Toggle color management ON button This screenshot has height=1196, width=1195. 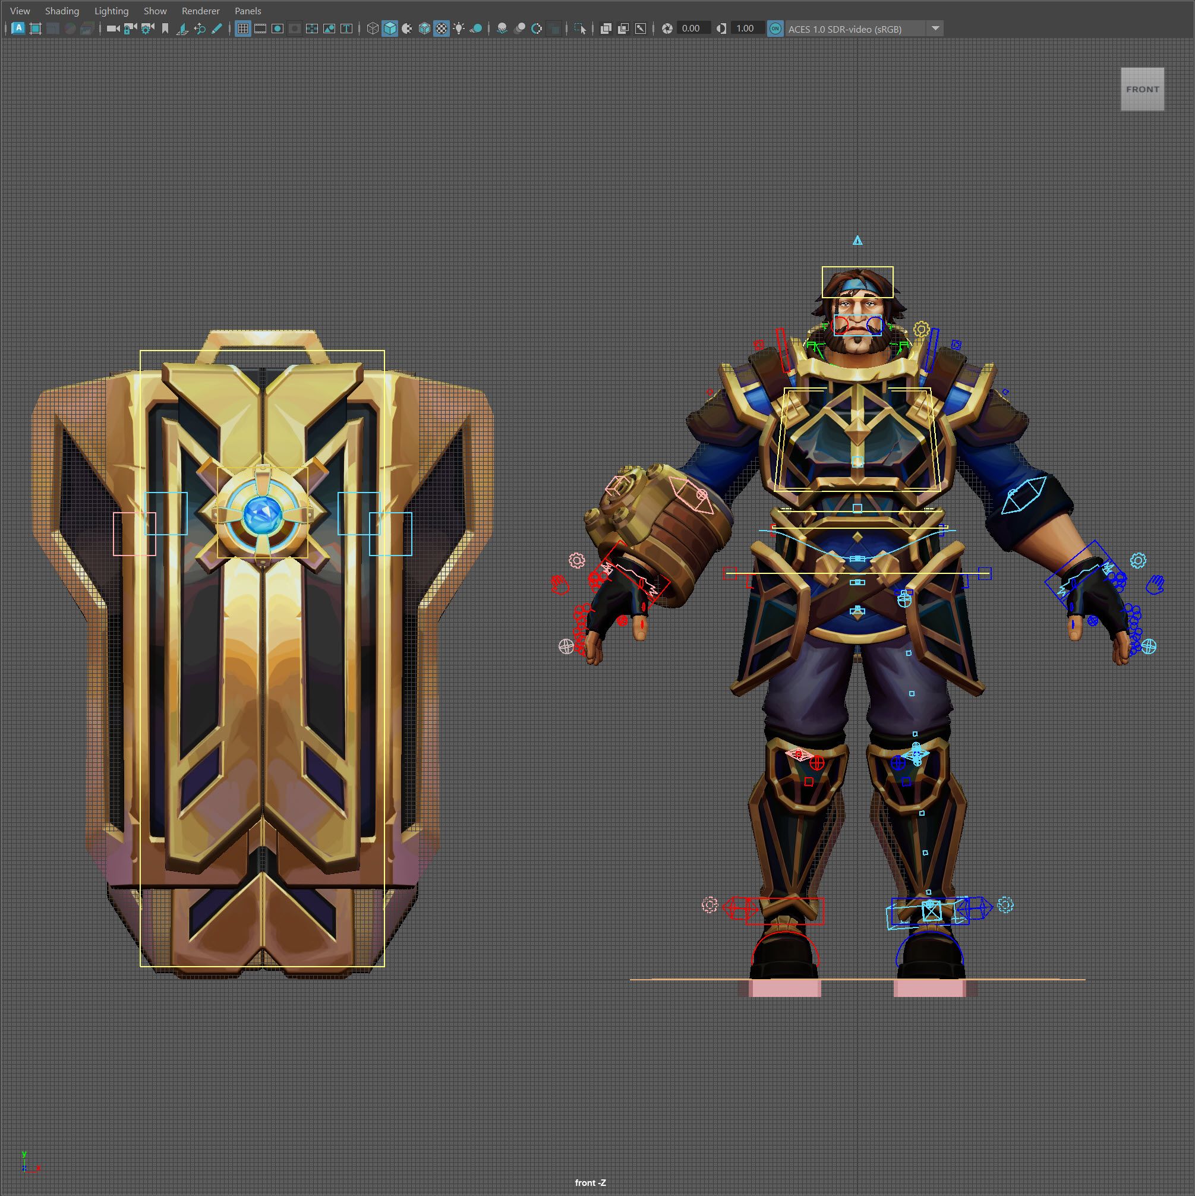(775, 29)
